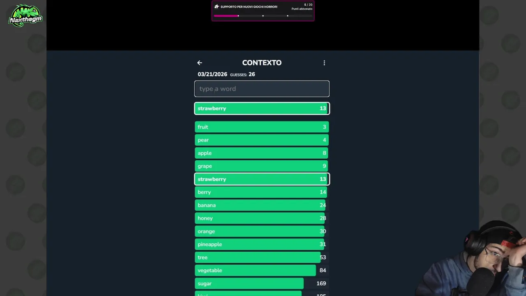Open the three-dot options menu
Viewport: 526px width, 296px height.
tap(324, 63)
